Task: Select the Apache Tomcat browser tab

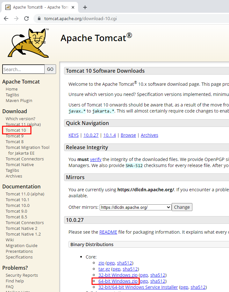Action: (40, 7)
